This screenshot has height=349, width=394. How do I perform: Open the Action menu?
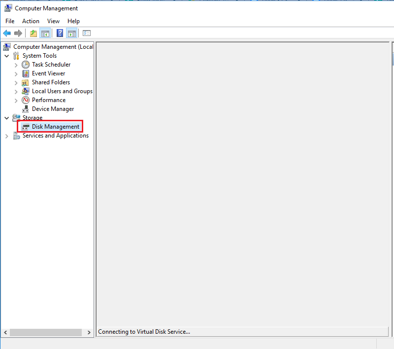coord(31,21)
